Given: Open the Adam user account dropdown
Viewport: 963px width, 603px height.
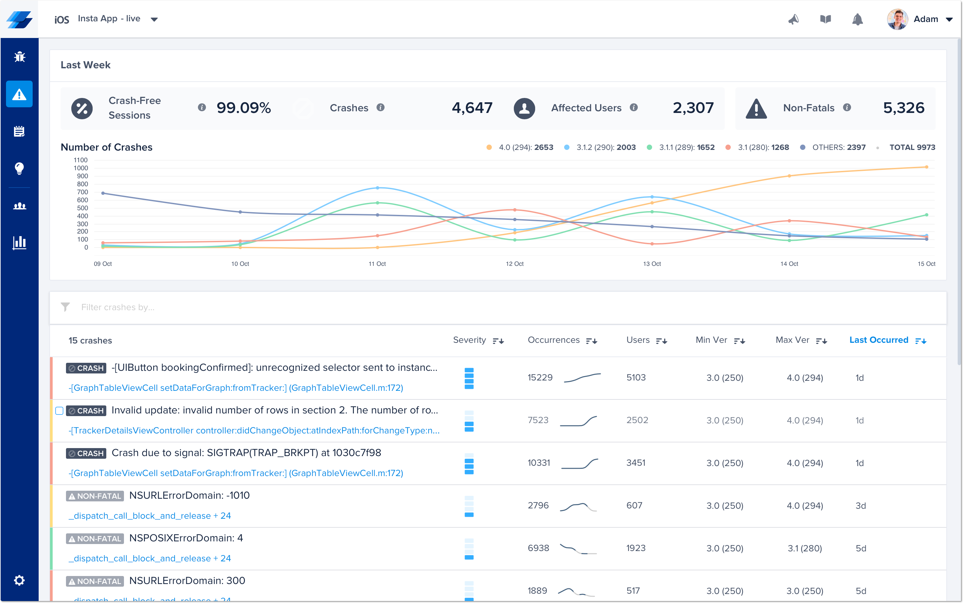Looking at the screenshot, I should pyautogui.click(x=949, y=19).
